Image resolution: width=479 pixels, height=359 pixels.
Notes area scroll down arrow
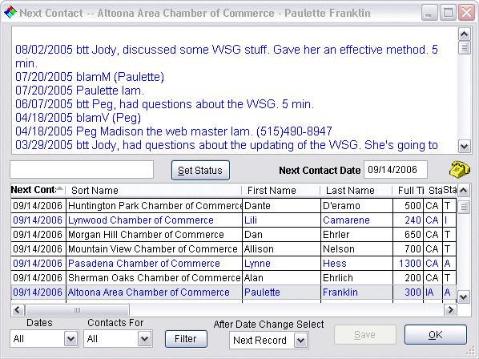[x=464, y=146]
